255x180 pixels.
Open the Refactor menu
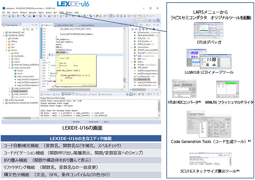click(x=23, y=12)
